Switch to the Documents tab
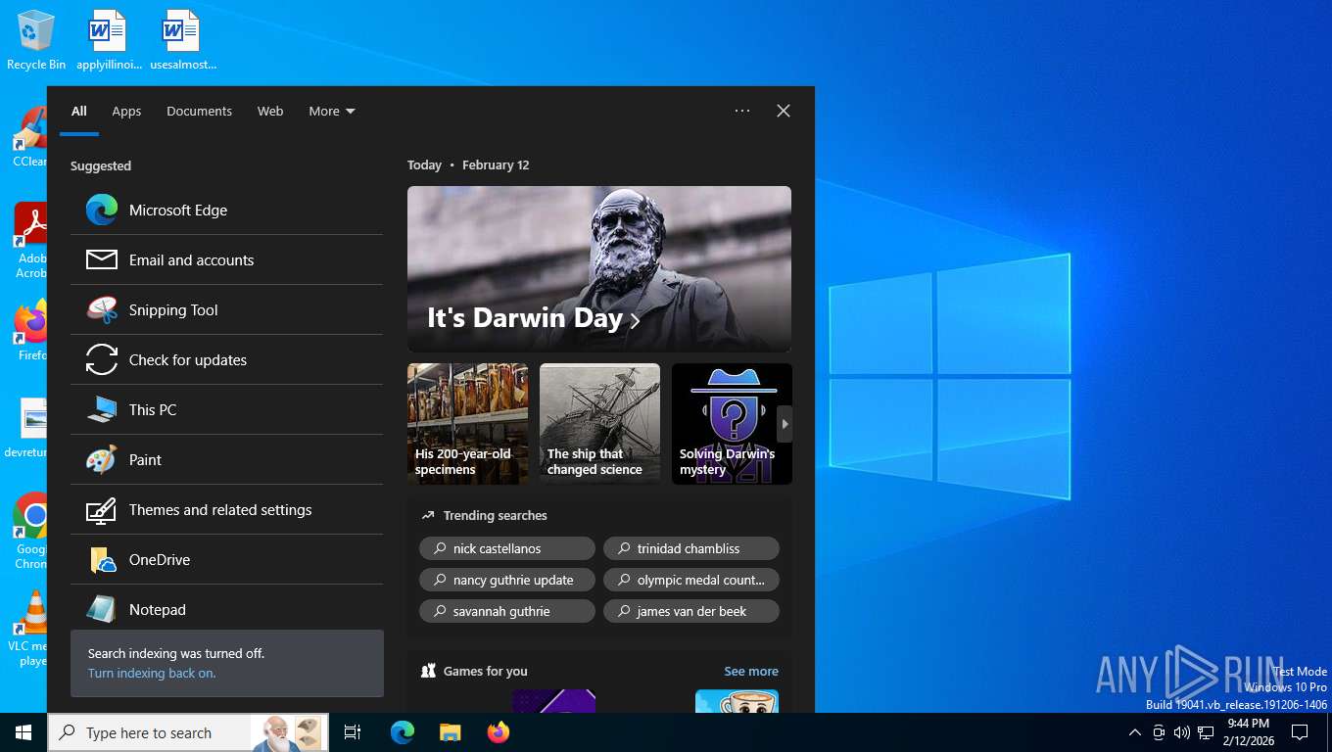This screenshot has width=1332, height=752. tap(199, 111)
